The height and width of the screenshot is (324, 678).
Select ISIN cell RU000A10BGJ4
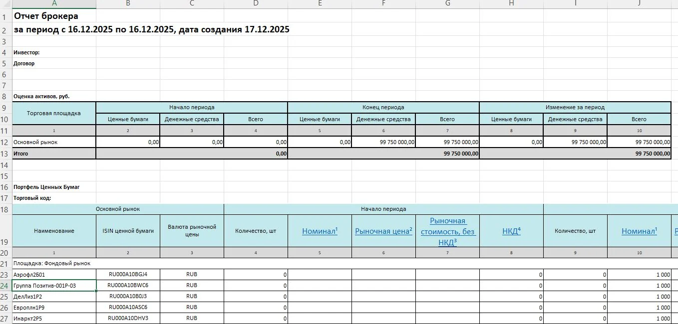click(x=128, y=274)
